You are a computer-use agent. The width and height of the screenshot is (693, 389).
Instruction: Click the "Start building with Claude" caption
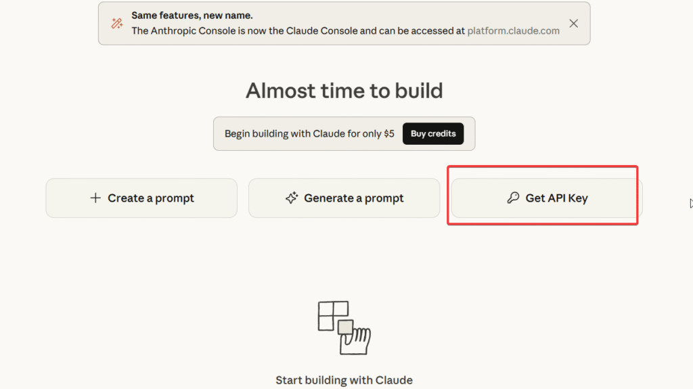click(344, 380)
